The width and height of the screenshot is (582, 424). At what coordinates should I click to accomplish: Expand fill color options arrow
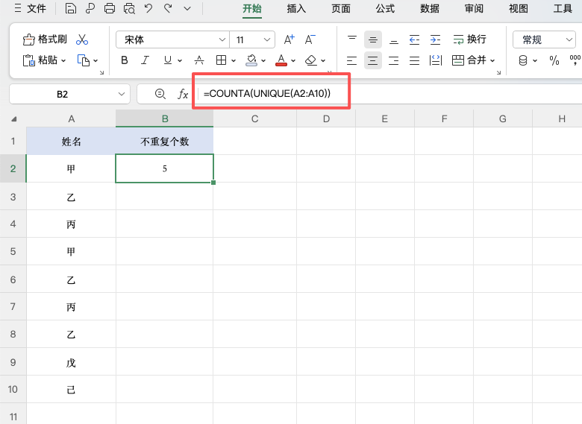point(263,60)
